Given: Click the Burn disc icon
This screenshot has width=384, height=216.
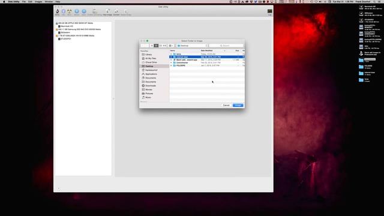Looking at the screenshot, I should click(x=70, y=11).
